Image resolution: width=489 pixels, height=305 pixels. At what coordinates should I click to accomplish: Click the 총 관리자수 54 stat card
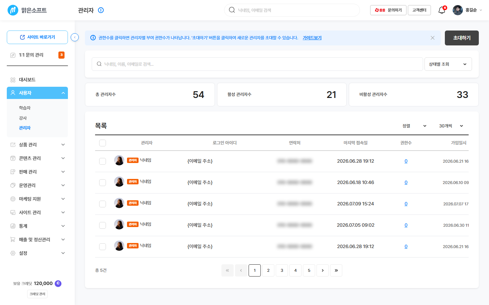point(150,95)
